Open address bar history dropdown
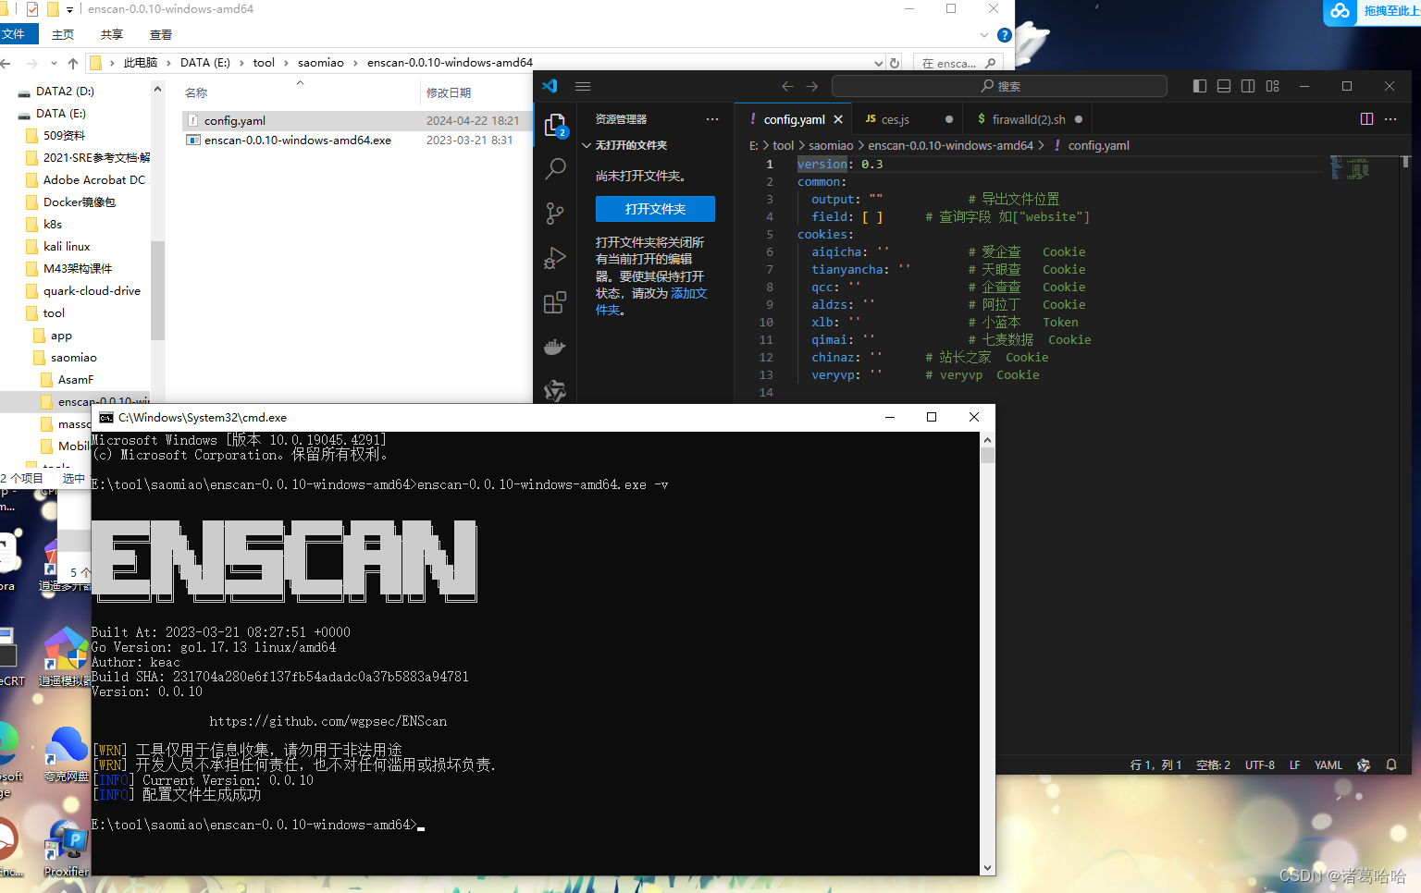The image size is (1421, 893). [878, 63]
